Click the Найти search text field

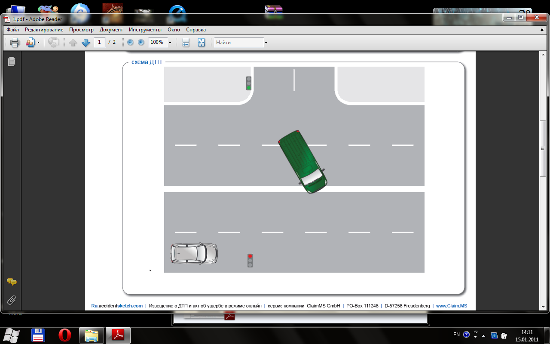(239, 43)
